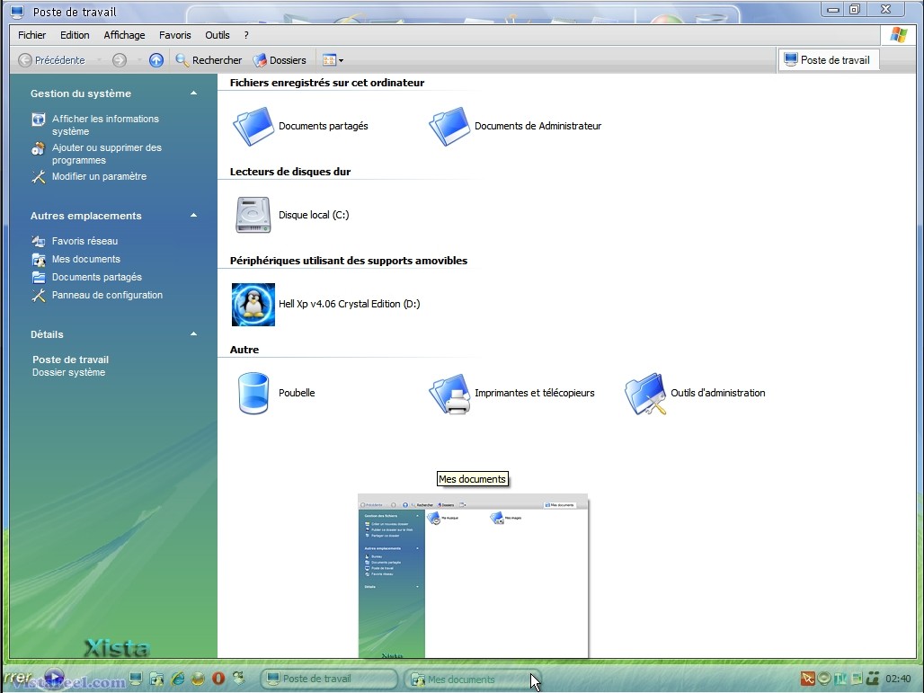924x693 pixels.
Task: Open the Rechercher search tool
Action: 209,60
